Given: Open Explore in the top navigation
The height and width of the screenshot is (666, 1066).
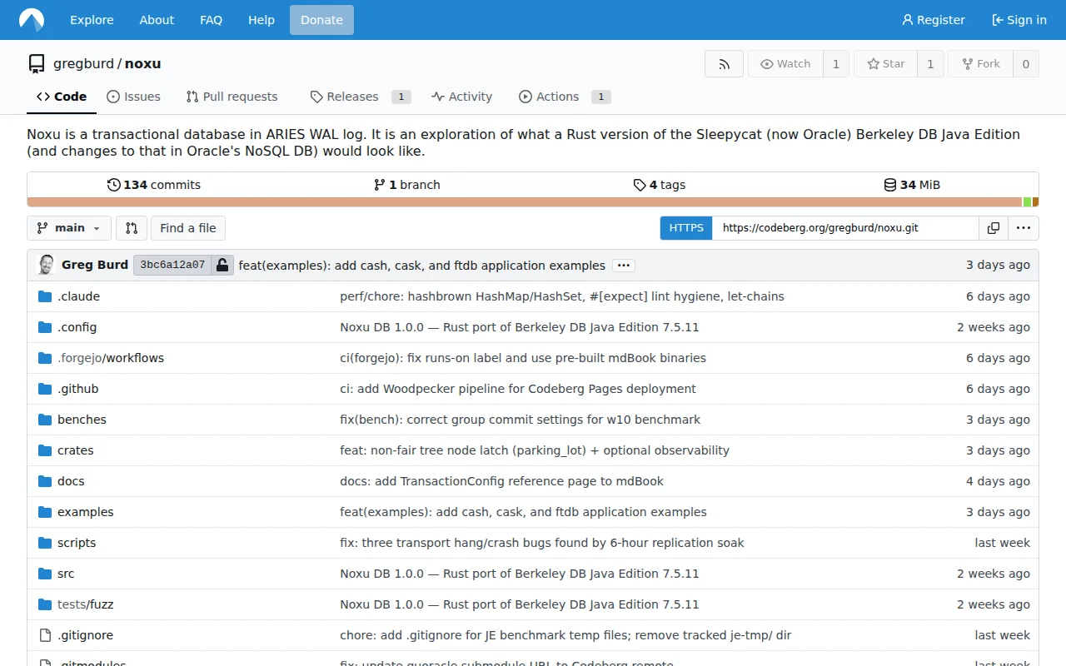Looking at the screenshot, I should 92,20.
